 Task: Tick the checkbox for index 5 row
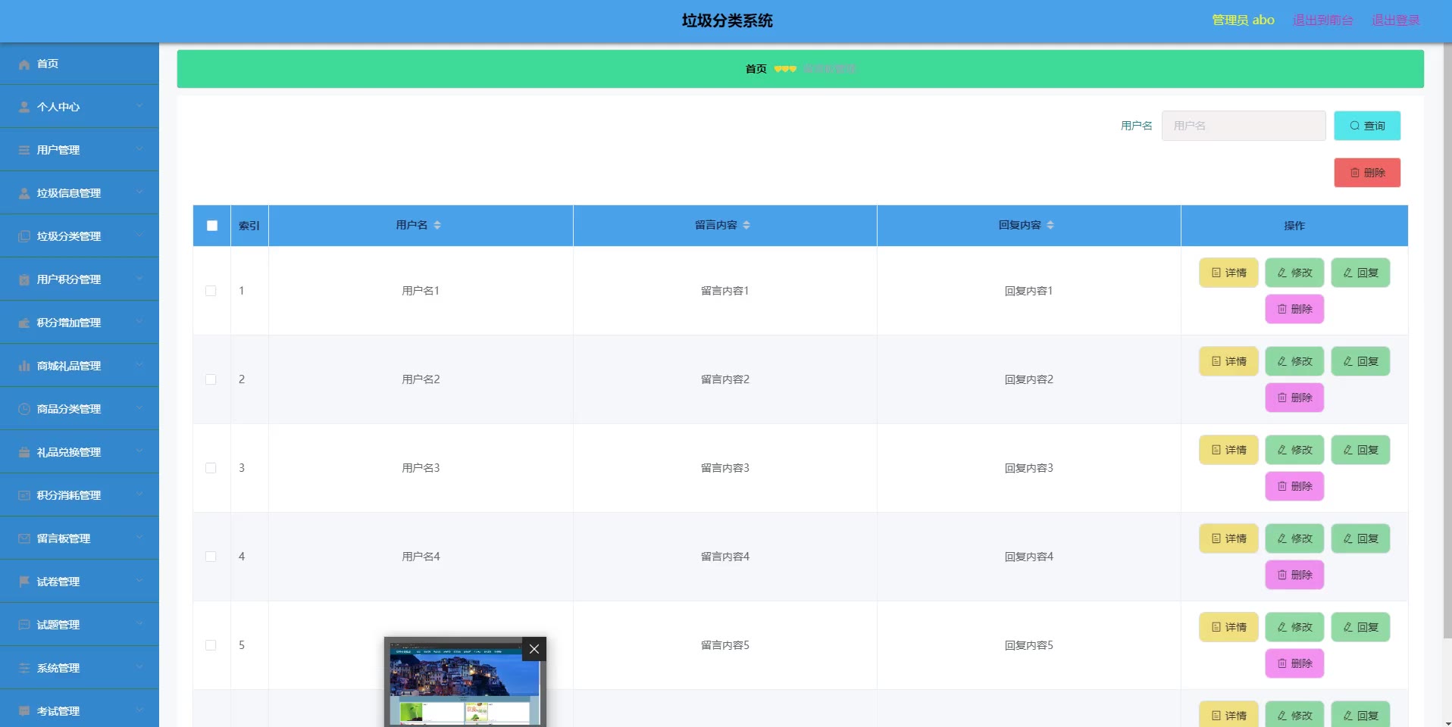point(211,645)
